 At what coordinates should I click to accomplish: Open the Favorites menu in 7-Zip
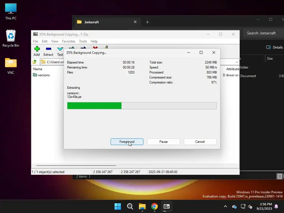[69, 41]
